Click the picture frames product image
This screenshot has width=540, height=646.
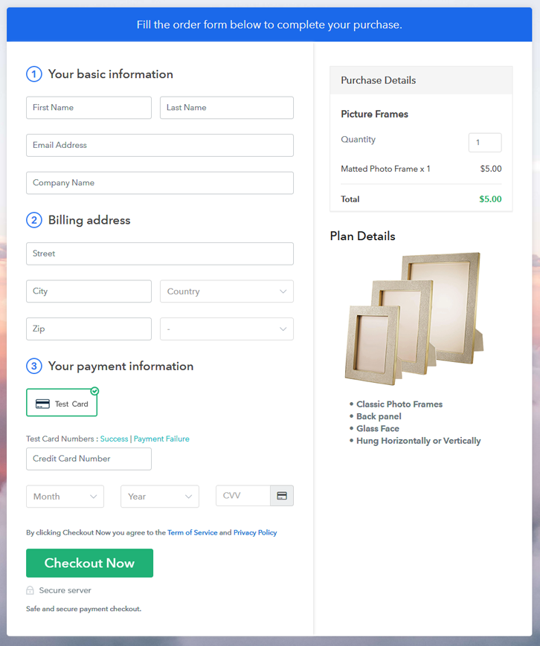pyautogui.click(x=414, y=318)
